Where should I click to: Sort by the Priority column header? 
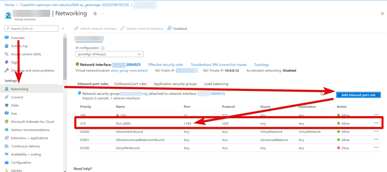[x=85, y=107]
